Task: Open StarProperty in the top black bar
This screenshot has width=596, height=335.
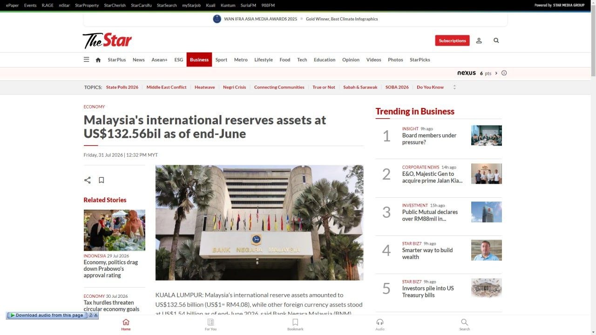Action: pos(87,5)
